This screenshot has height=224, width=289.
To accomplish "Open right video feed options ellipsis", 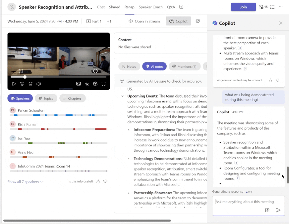I will coord(95,71).
